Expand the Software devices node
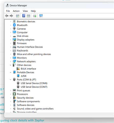This screenshot has width=114, height=123. 11,105
